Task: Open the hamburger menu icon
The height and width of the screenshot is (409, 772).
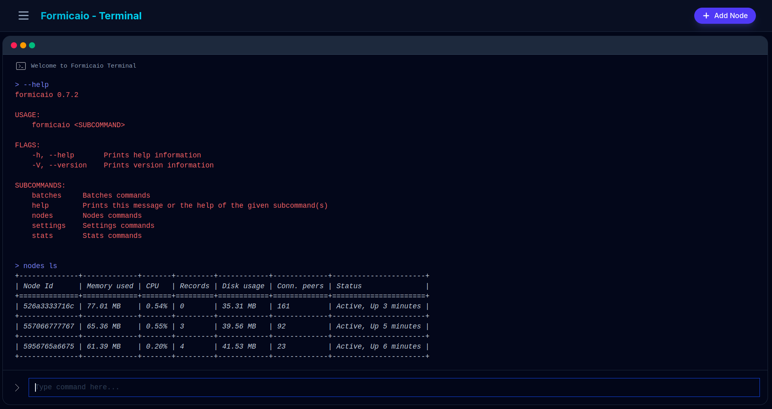Action: click(x=23, y=16)
